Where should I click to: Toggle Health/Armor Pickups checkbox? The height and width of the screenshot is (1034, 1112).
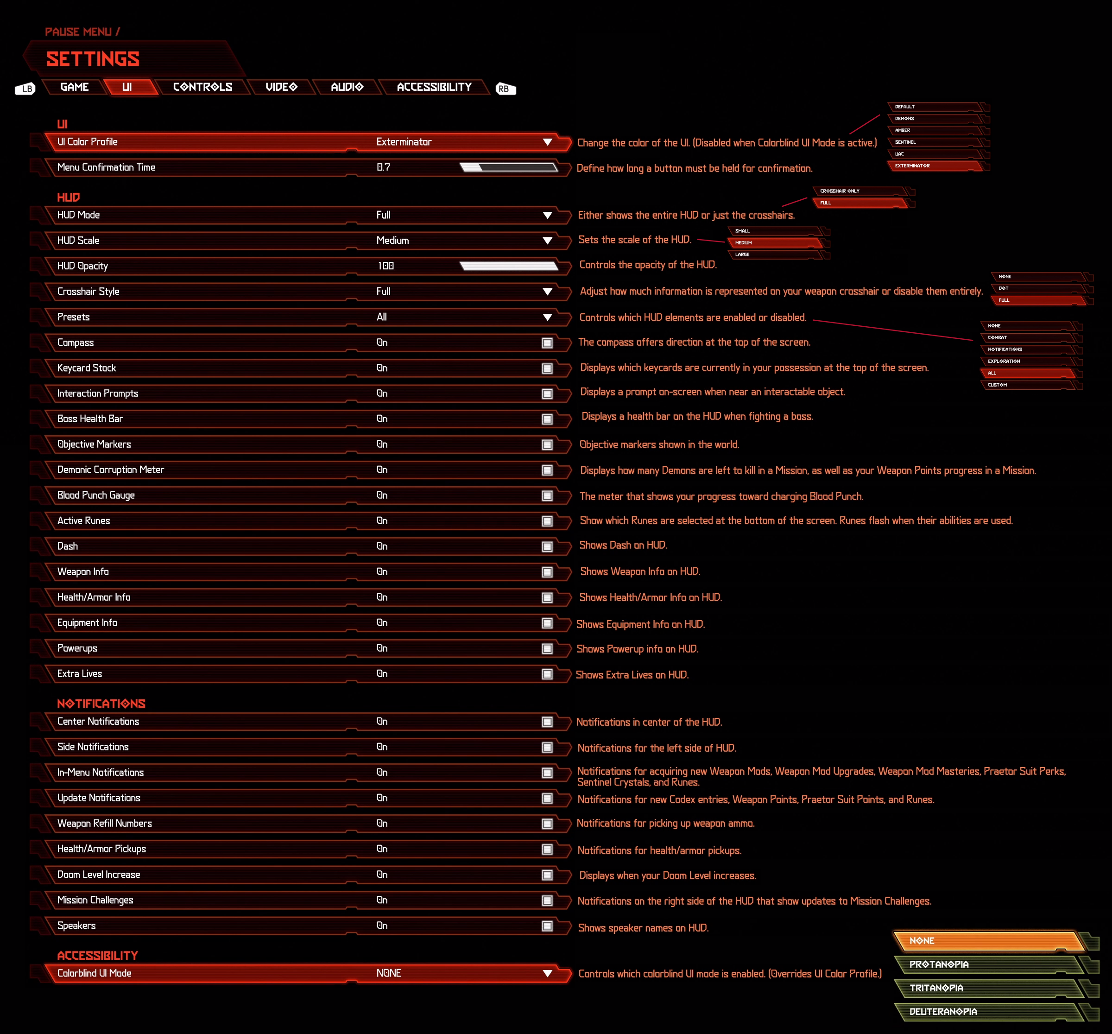pyautogui.click(x=547, y=850)
